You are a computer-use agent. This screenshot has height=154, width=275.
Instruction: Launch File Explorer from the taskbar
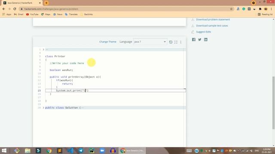(x=27, y=151)
